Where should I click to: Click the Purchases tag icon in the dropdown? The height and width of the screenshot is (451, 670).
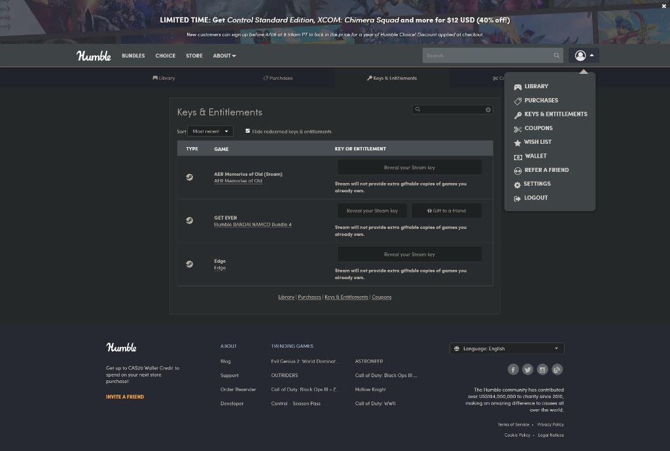[x=518, y=101]
